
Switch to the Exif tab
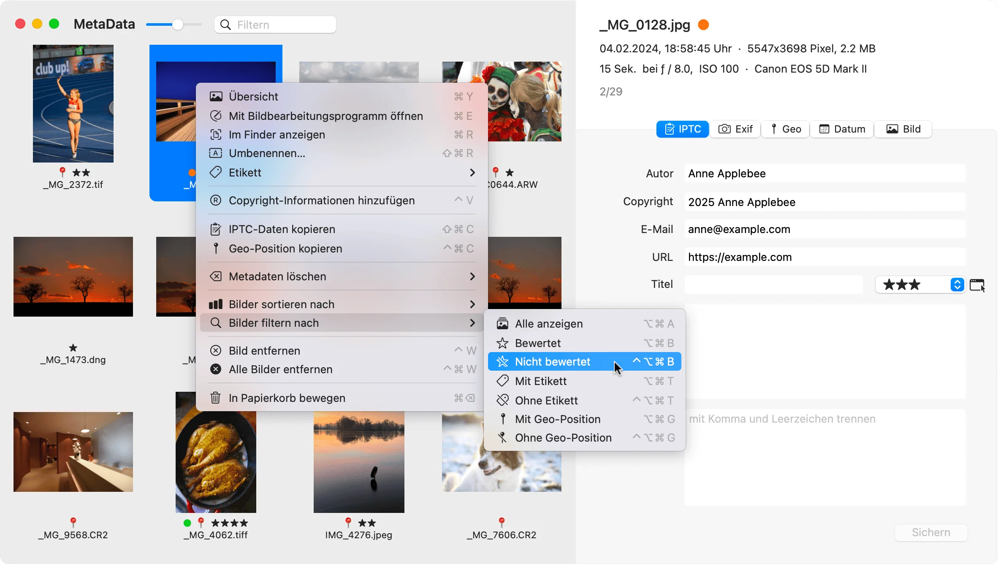tap(735, 129)
